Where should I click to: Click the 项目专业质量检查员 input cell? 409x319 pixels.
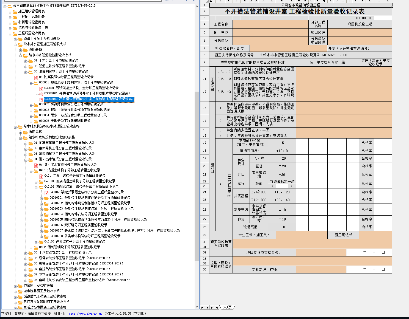coord(321,252)
